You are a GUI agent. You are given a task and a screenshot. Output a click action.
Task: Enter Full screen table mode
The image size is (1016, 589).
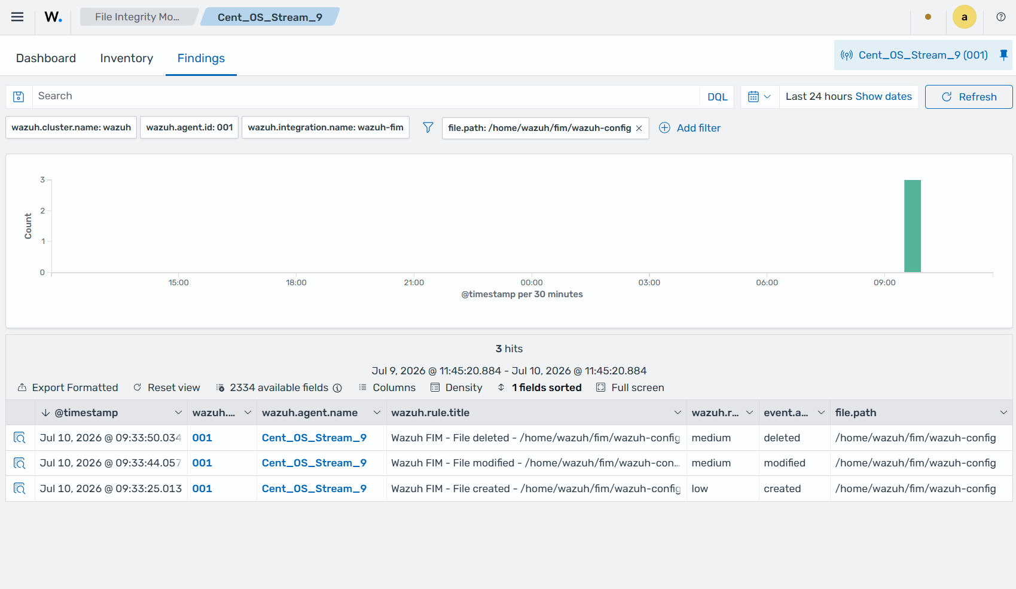coord(630,387)
